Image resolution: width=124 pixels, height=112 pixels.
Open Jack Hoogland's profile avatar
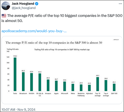pyautogui.click(x=6, y=6)
